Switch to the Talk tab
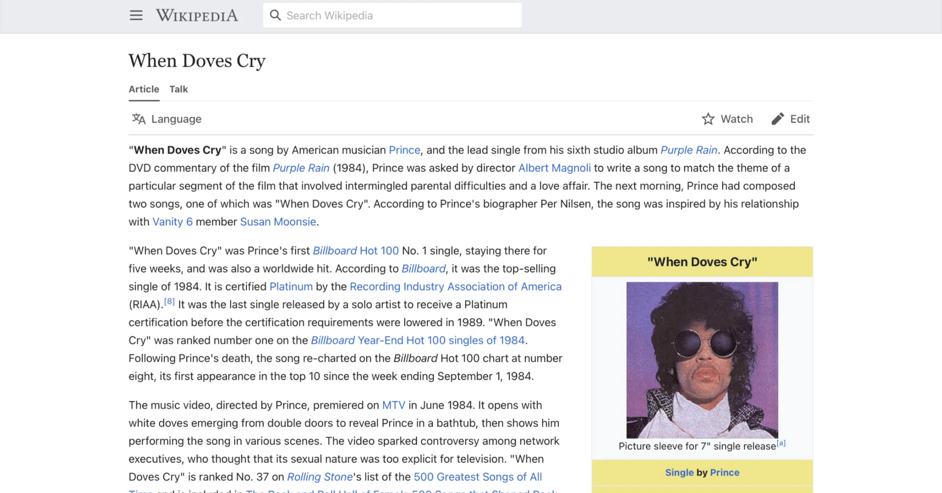Viewport: 942px width, 493px height. pos(179,89)
